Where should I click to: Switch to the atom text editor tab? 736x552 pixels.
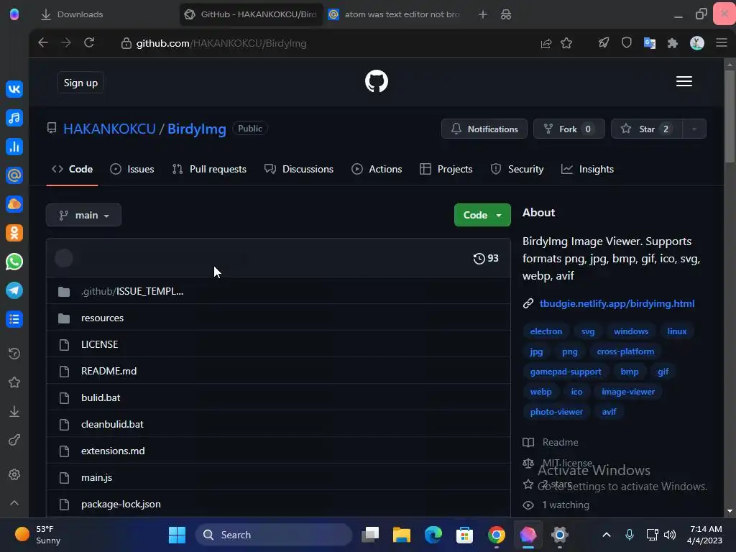pyautogui.click(x=397, y=14)
